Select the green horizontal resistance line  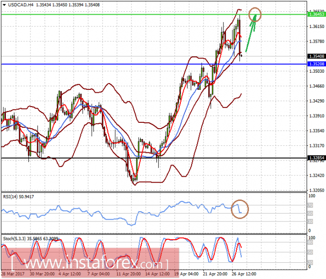[154, 14]
